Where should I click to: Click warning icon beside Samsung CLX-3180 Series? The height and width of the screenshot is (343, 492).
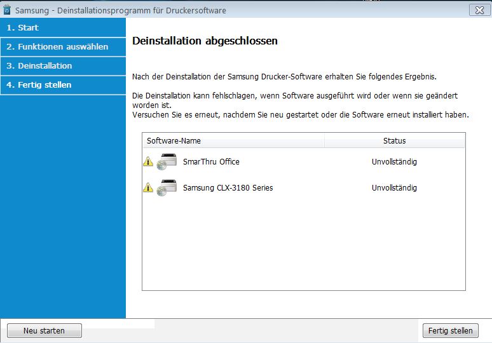point(148,188)
